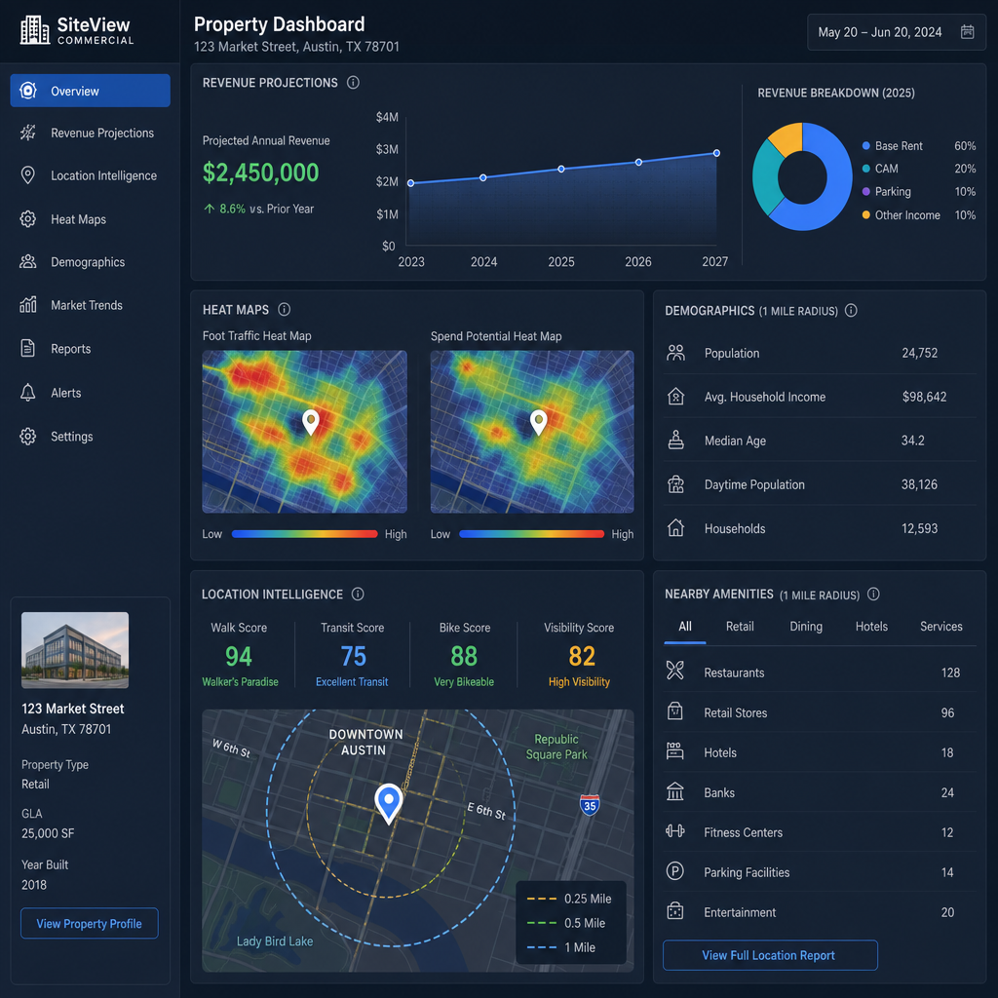The height and width of the screenshot is (998, 998).
Task: Click the $2,450,000 projected revenue figure
Action: [x=260, y=173]
